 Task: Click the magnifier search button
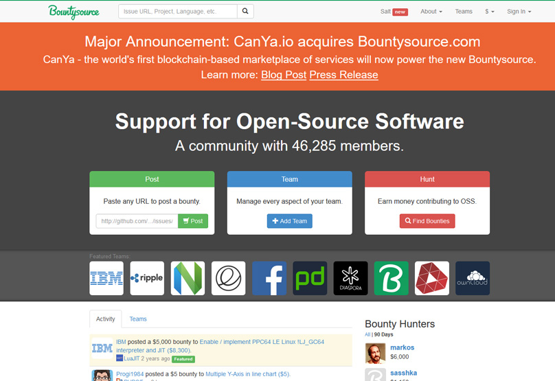245,11
